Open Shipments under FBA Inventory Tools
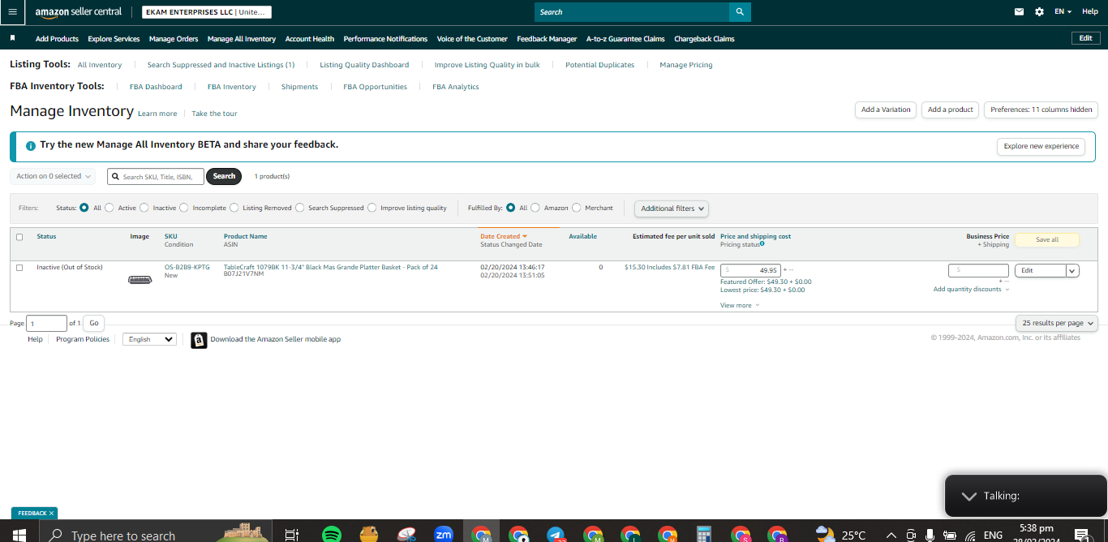Screen dimensions: 1108x542 point(299,87)
